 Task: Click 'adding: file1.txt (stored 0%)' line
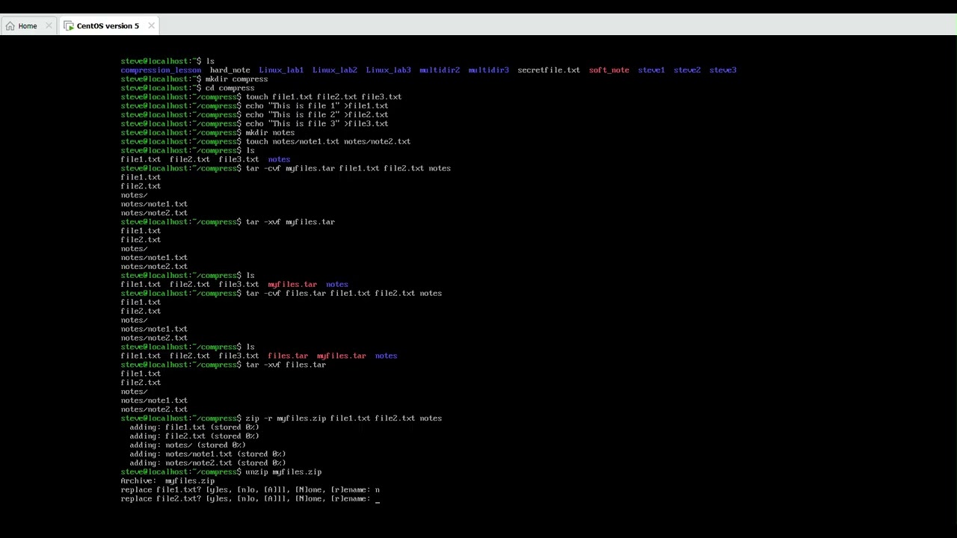(194, 427)
